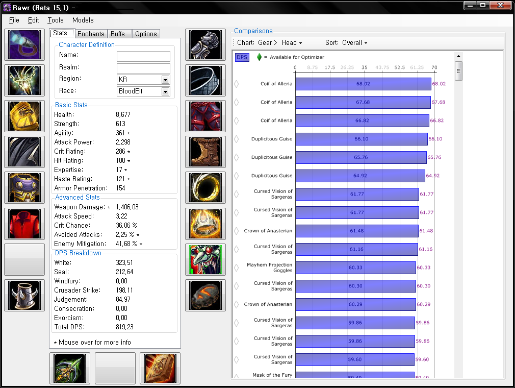Screen dimensions: 515x388
Task: Open the dark belt waist slot
Action: (x=205, y=80)
